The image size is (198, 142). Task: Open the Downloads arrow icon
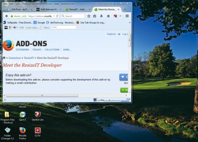(x=102, y=16)
